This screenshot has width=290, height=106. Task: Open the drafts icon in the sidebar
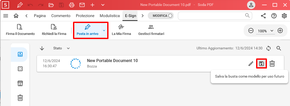20,69
